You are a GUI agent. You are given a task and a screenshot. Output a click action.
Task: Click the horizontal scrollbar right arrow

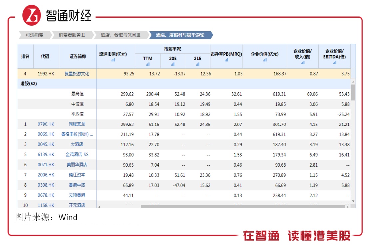point(348,207)
